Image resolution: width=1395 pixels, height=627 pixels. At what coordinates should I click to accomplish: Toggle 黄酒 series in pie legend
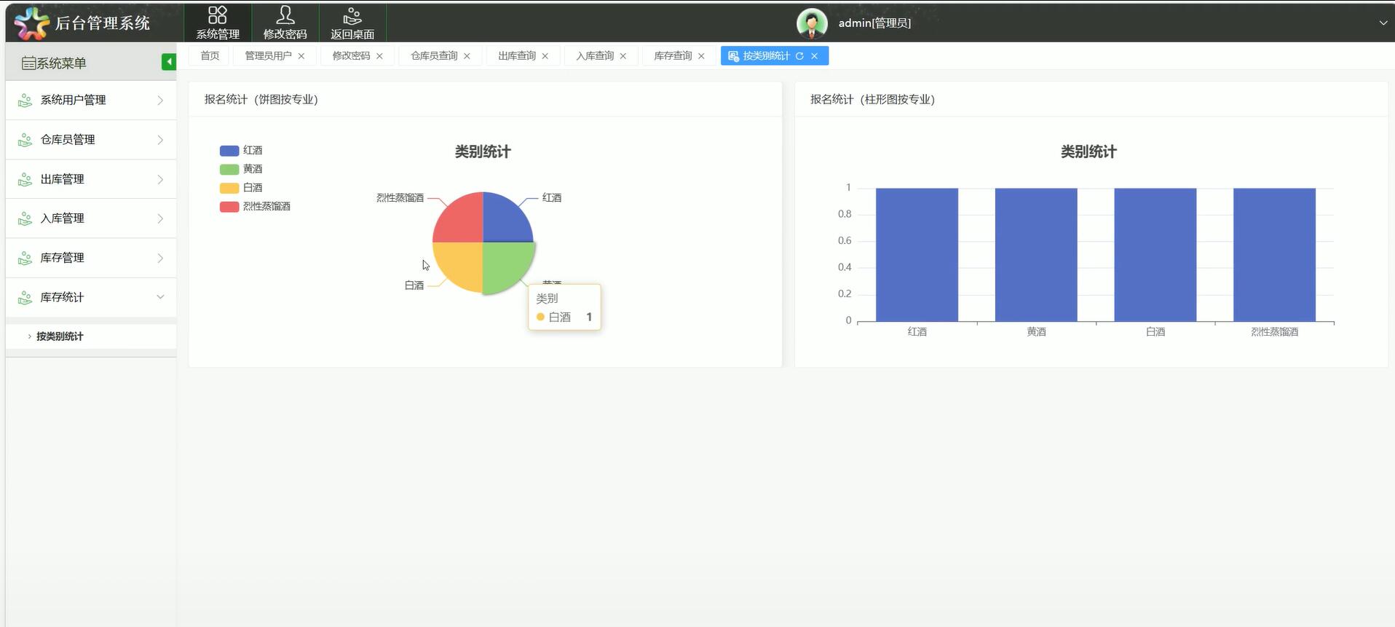241,169
